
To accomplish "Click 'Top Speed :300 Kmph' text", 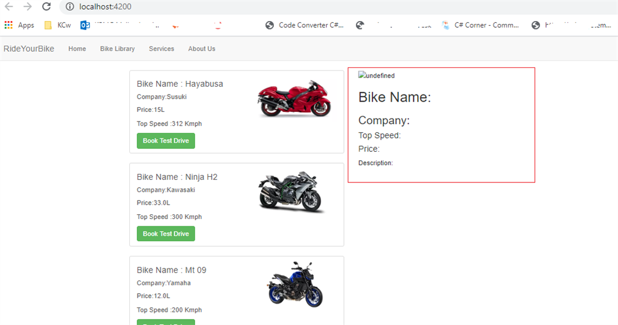I will (x=169, y=217).
